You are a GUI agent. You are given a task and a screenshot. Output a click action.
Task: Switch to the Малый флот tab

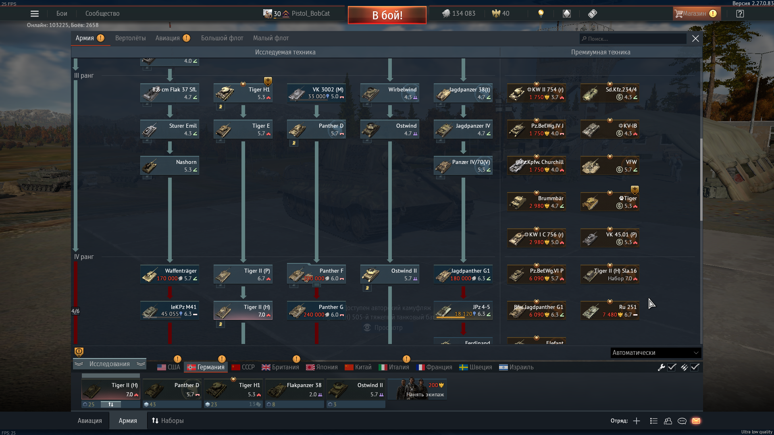point(271,38)
